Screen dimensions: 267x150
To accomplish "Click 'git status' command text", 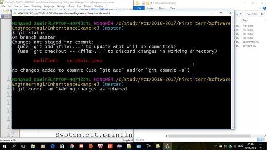I will (31, 32).
